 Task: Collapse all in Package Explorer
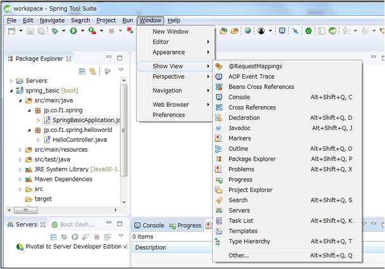(x=82, y=71)
